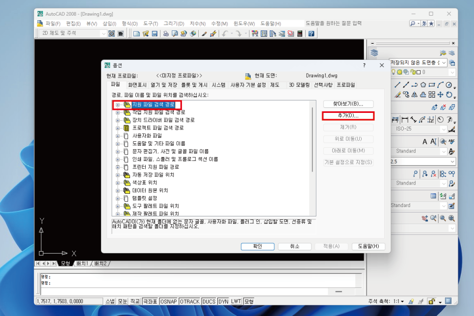Viewport: 474px width, 316px height.
Task: Click the Plot printer icon in the toolbar
Action: pos(166,33)
